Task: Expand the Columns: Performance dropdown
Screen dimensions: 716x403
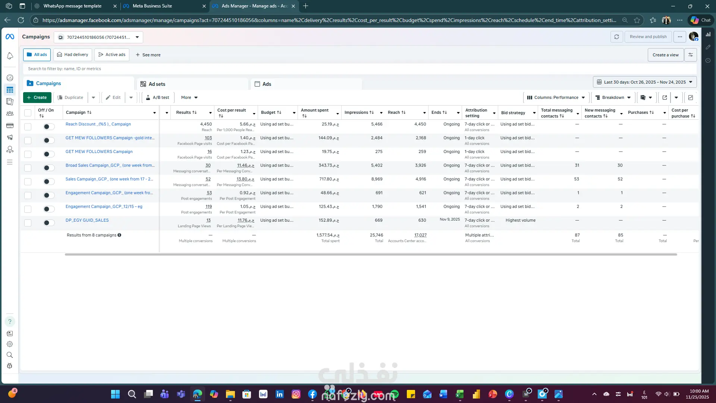Action: [556, 97]
